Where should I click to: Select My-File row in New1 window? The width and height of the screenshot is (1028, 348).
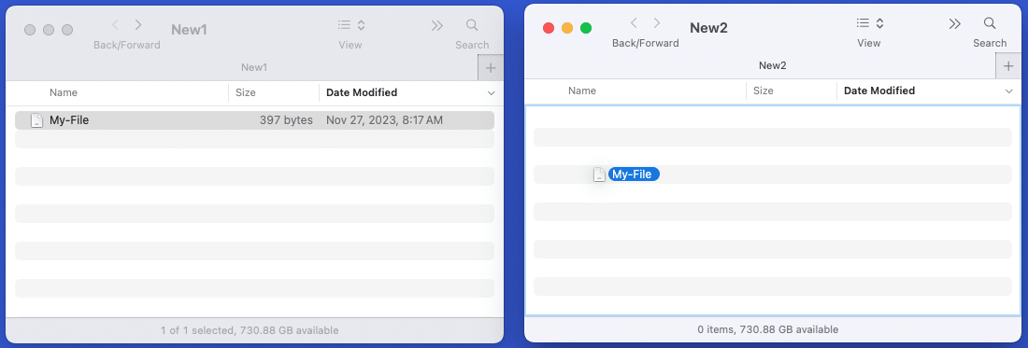(x=254, y=120)
